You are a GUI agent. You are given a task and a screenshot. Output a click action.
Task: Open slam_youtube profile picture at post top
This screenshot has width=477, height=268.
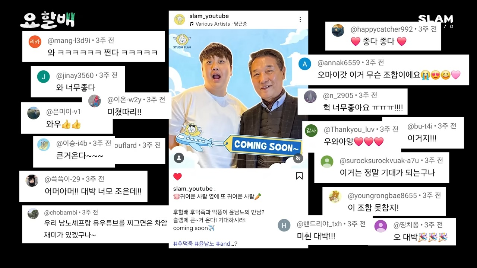pos(180,20)
